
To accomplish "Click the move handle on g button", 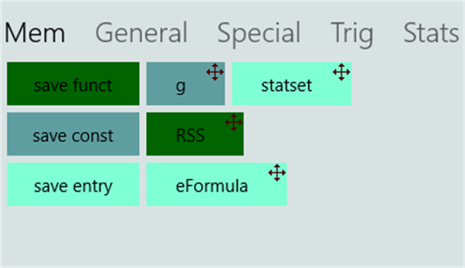I will coord(215,72).
